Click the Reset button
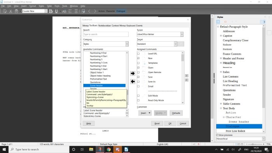 157,123
